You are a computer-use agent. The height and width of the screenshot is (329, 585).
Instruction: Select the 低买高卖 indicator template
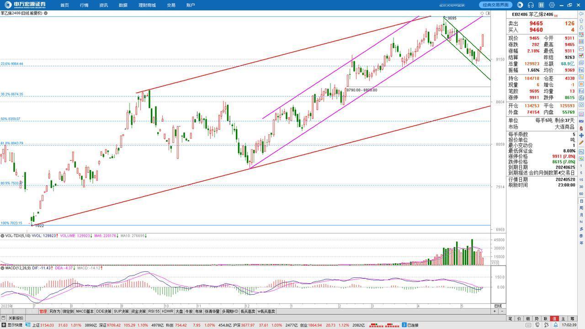coord(248,311)
